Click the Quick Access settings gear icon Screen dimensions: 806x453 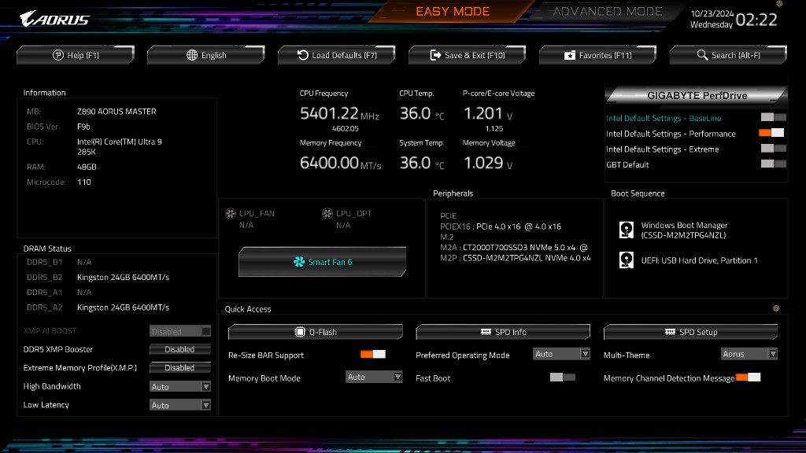pos(776,308)
